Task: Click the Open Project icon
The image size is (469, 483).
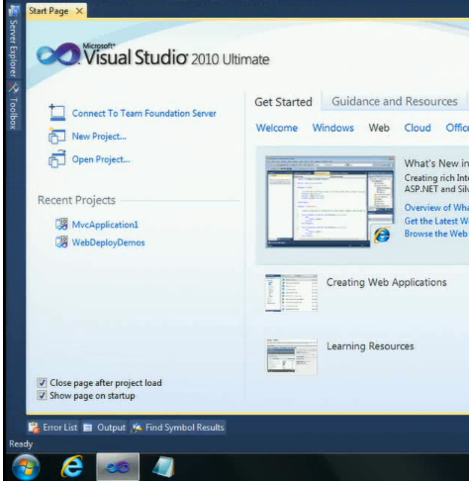Action: coord(57,159)
